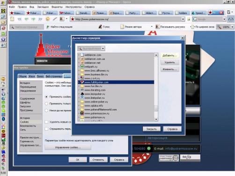Viewport: 235px width, 176px height.
Task: Click the Добавить button in the server manager
Action: tap(169, 55)
